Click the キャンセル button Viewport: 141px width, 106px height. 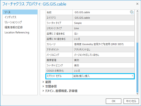pos(131,101)
